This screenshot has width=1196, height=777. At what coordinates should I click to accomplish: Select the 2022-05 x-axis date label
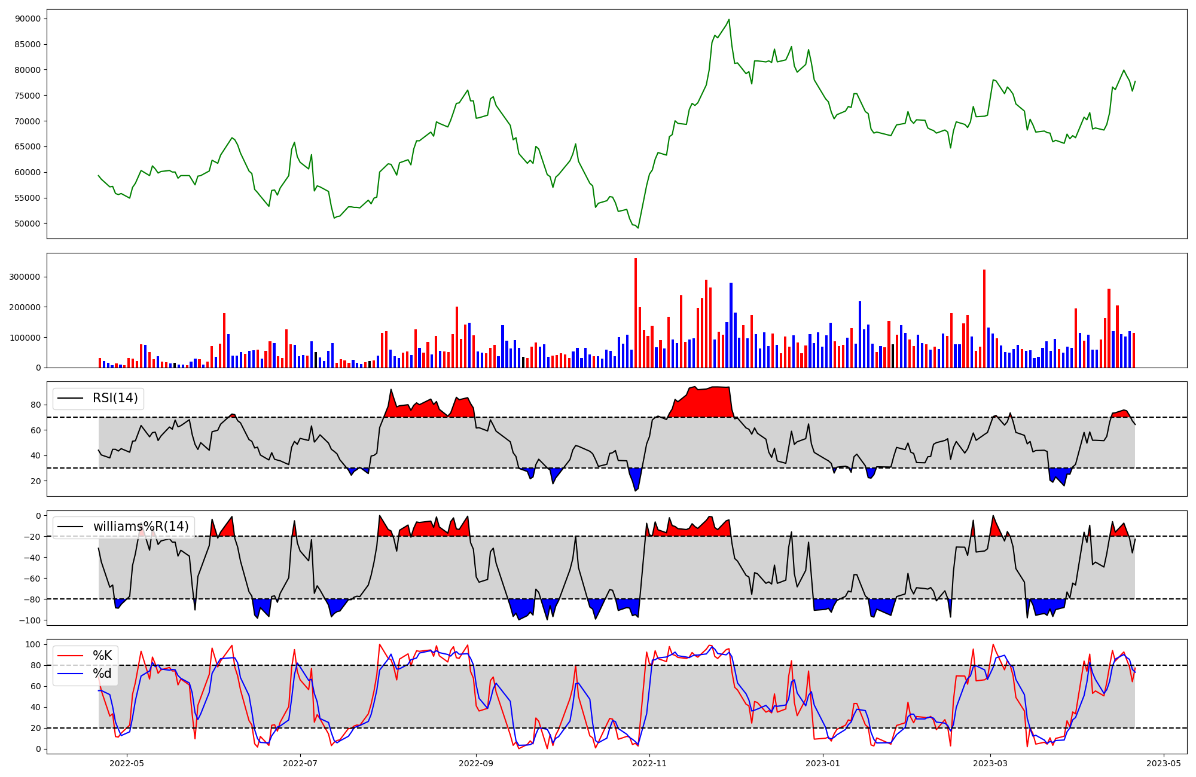127,763
